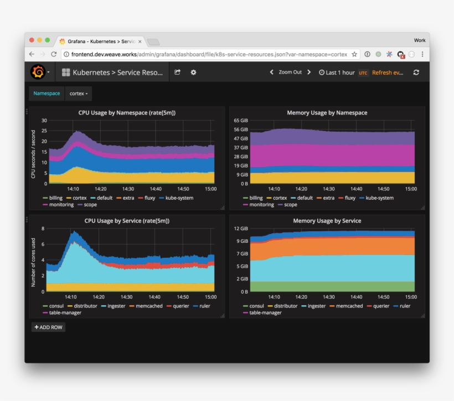Image resolution: width=454 pixels, height=401 pixels.
Task: Toggle ingester series in CPU by Service legend
Action: (116, 306)
